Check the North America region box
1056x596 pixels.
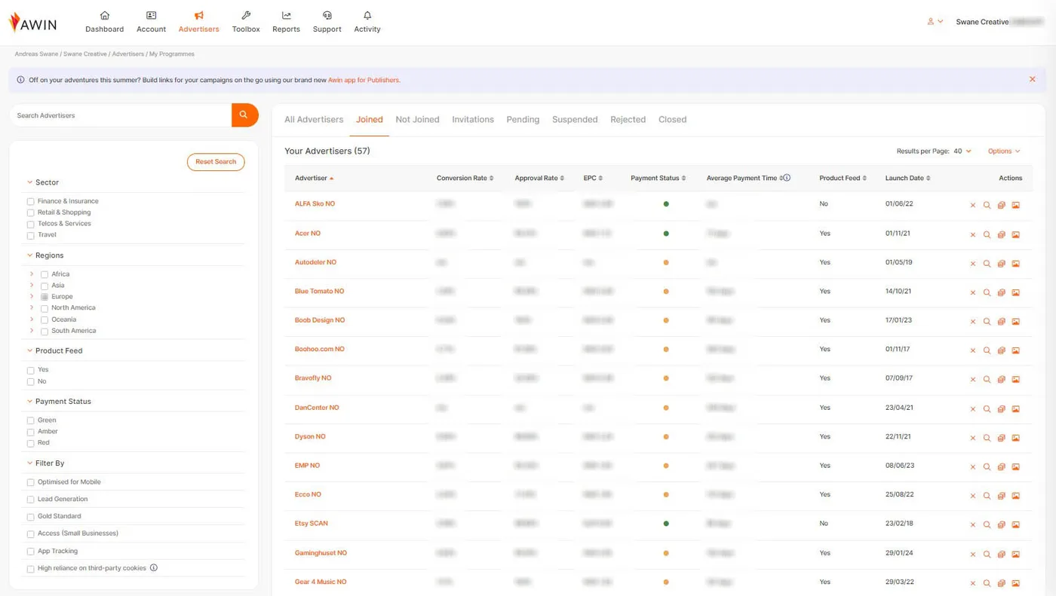(x=45, y=309)
